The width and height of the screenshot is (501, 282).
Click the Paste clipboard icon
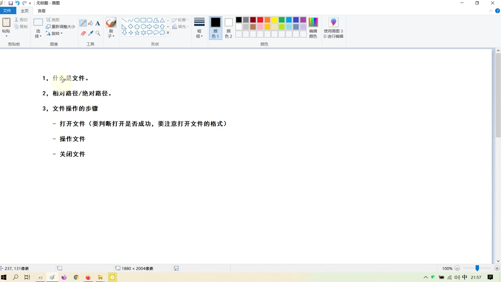coord(6,22)
